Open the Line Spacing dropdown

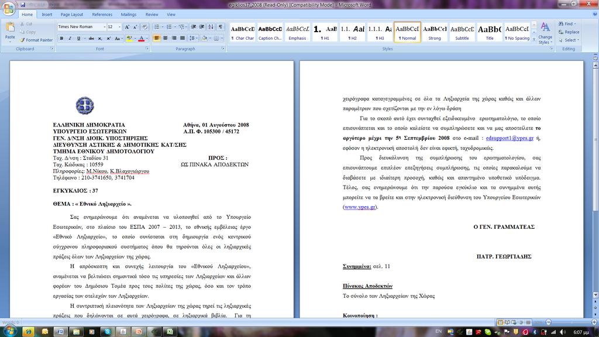(x=193, y=38)
